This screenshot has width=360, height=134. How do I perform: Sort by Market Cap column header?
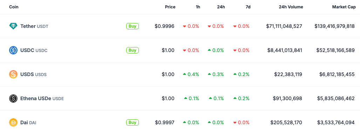coord(344,7)
